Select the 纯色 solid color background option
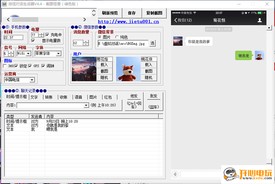 pyautogui.click(x=117, y=37)
